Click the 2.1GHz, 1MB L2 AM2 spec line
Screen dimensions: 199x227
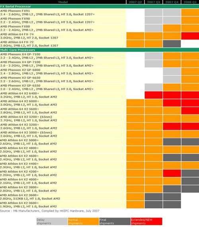pyautogui.click(x=28, y=183)
